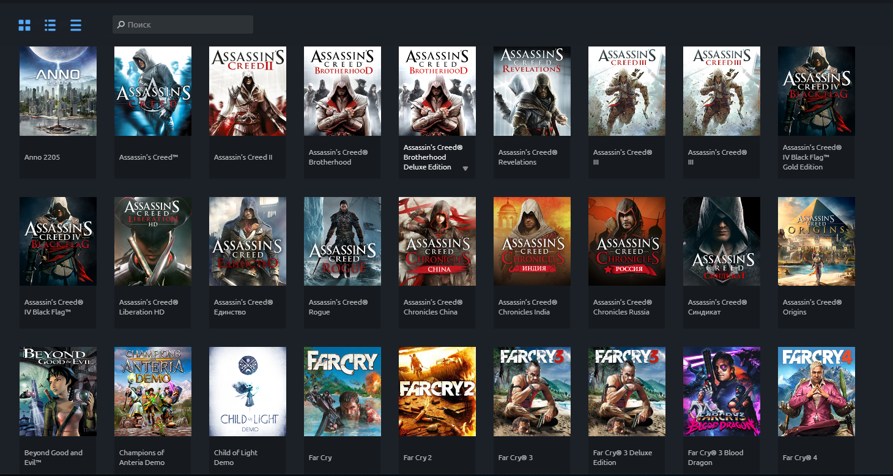Select the Assassin's Creed Brotherhood Deluxe Edition title

[433, 157]
